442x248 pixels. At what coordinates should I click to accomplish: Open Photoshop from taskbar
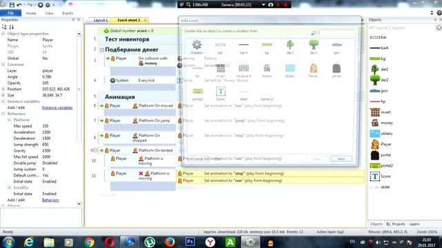click(x=190, y=242)
